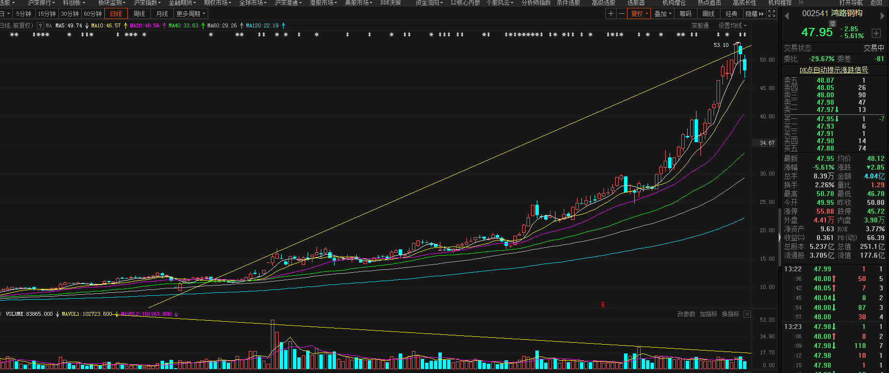Viewport: 889px width, 373px height.
Task: Click the 返回 back button
Action: [876, 3]
